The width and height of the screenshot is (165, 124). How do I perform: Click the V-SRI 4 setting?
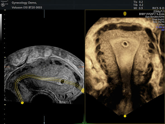pyautogui.click(x=160, y=27)
